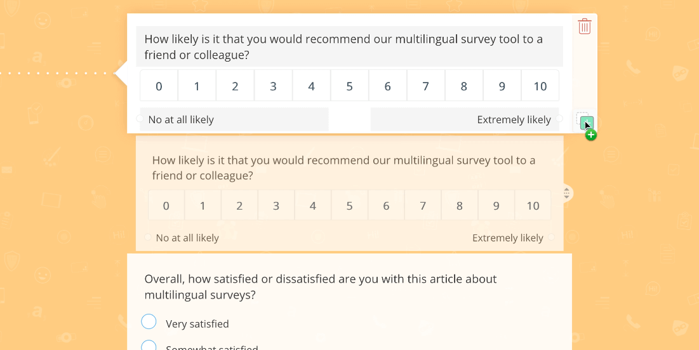The width and height of the screenshot is (699, 350).
Task: Pick rating 7 in the faded duplicate scale
Action: point(423,206)
